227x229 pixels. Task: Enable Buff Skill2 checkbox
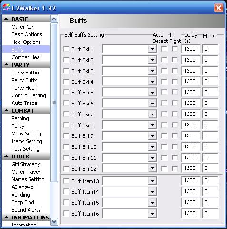click(x=66, y=60)
